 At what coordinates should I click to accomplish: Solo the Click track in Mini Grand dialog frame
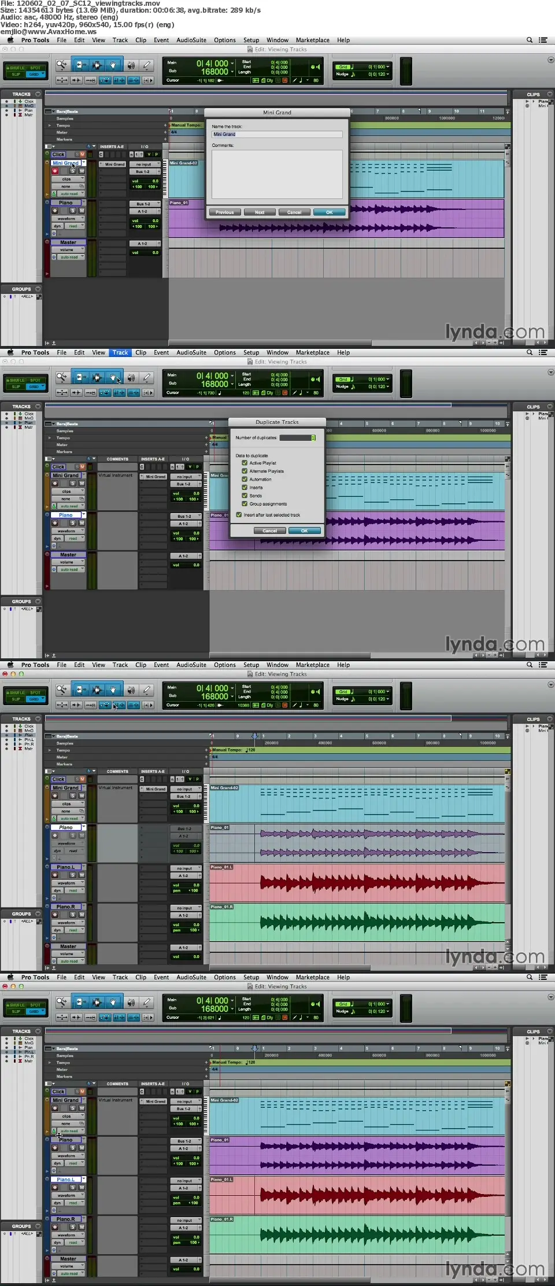77,154
